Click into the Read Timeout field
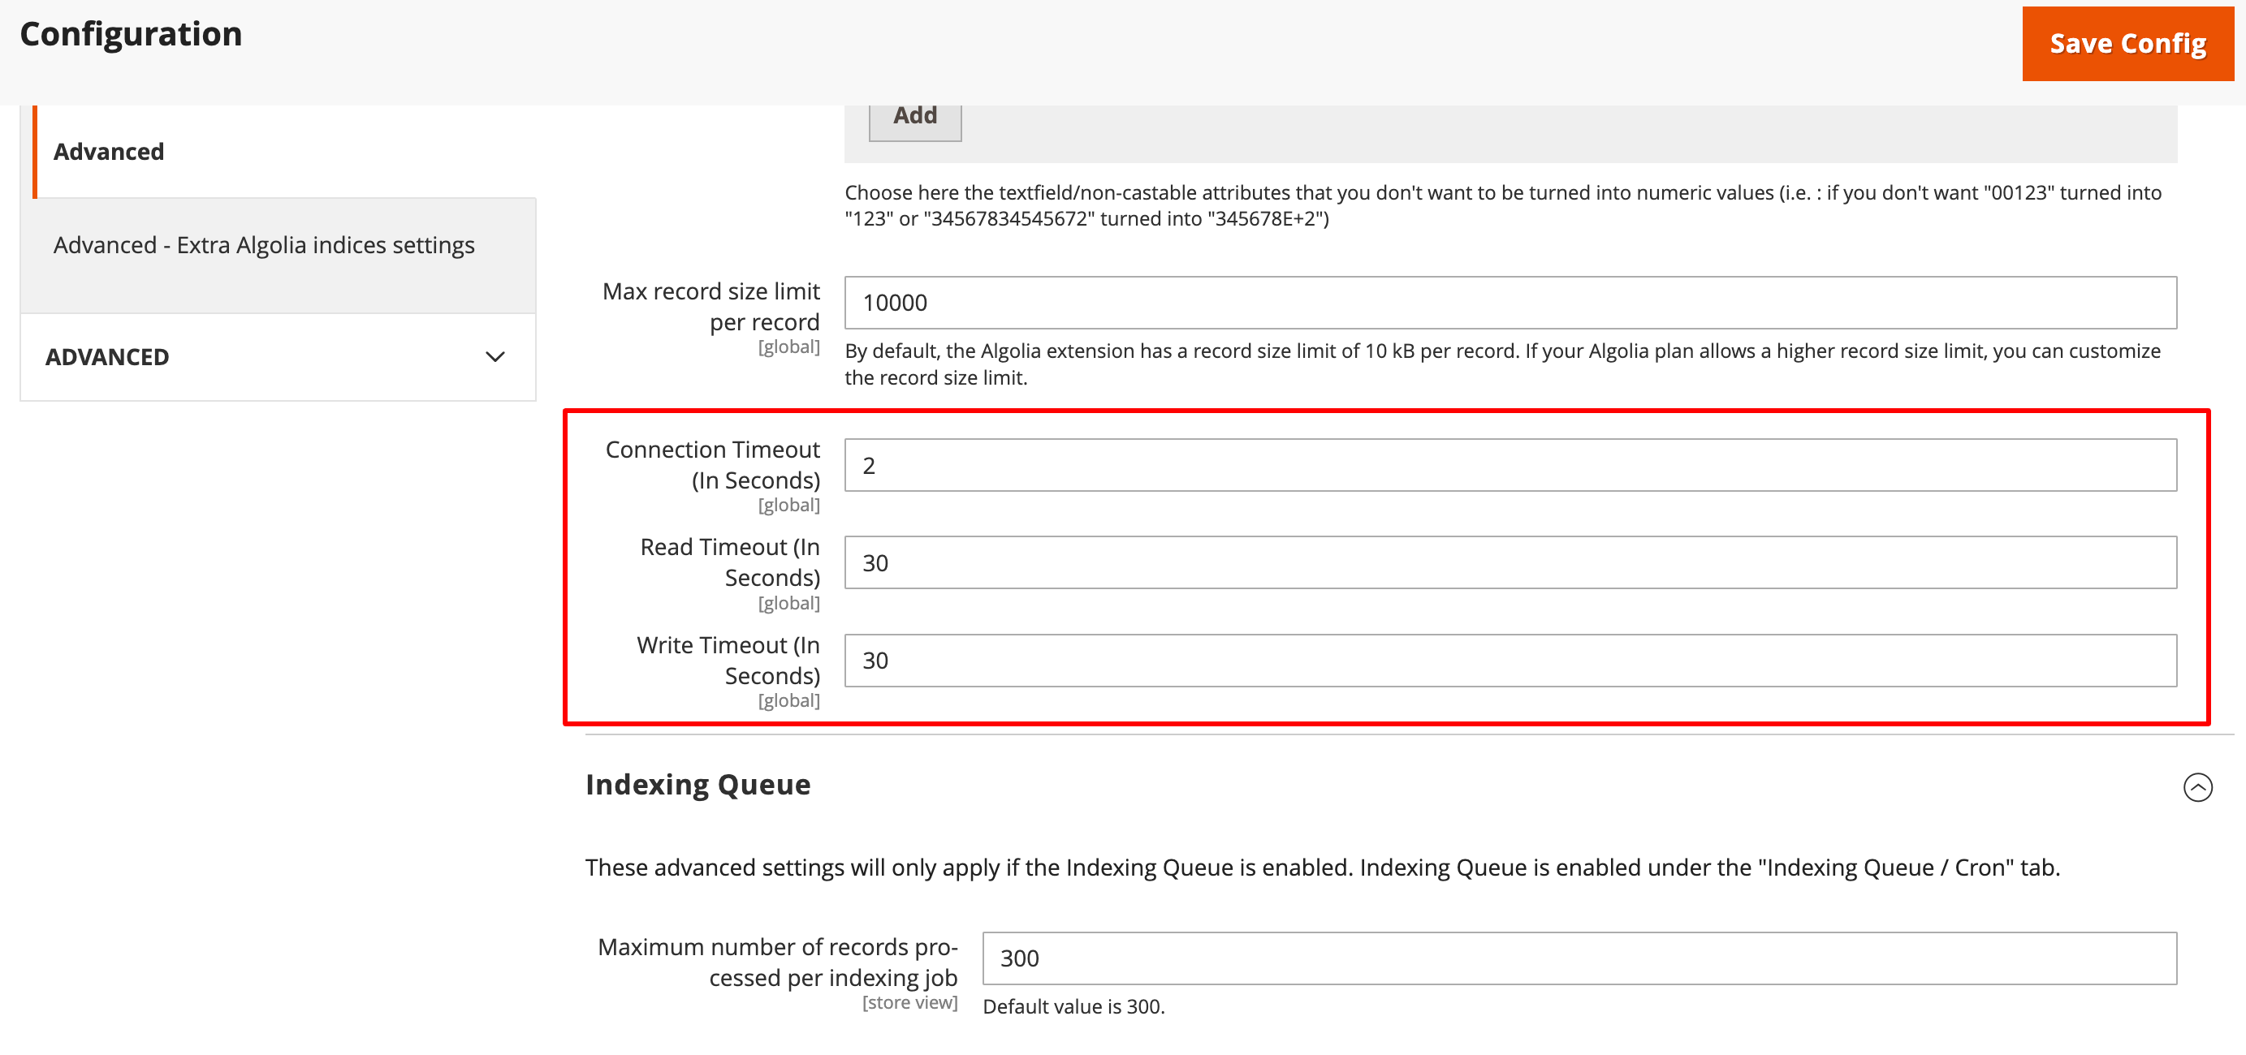The height and width of the screenshot is (1055, 2246). click(x=1510, y=562)
